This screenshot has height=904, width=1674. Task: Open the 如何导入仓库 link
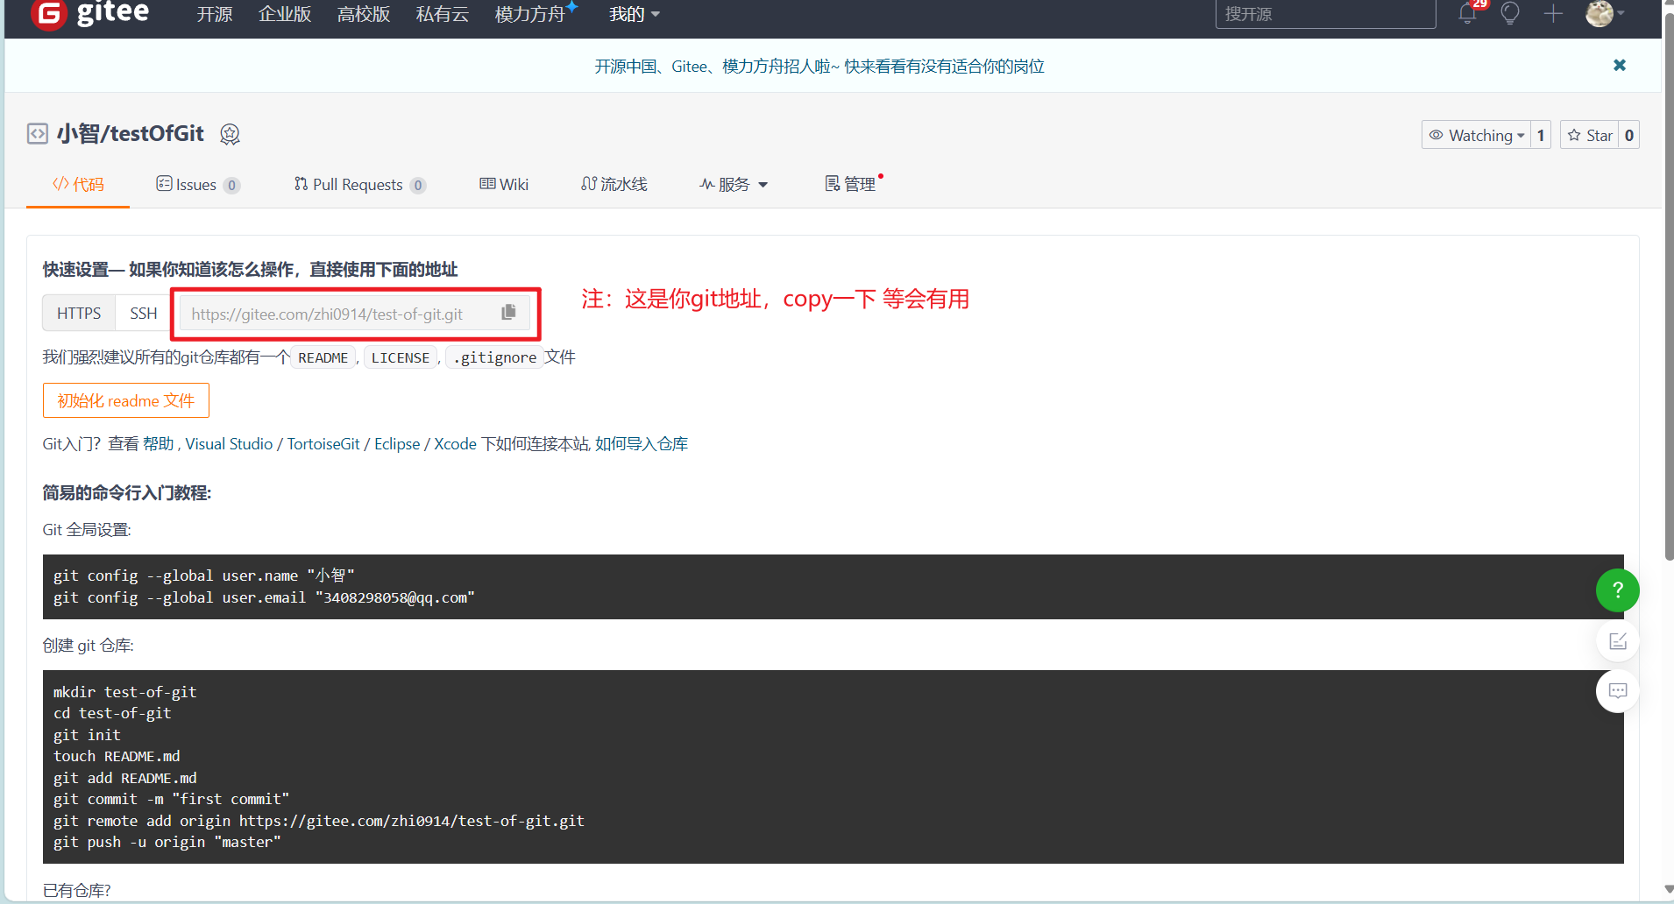[642, 444]
